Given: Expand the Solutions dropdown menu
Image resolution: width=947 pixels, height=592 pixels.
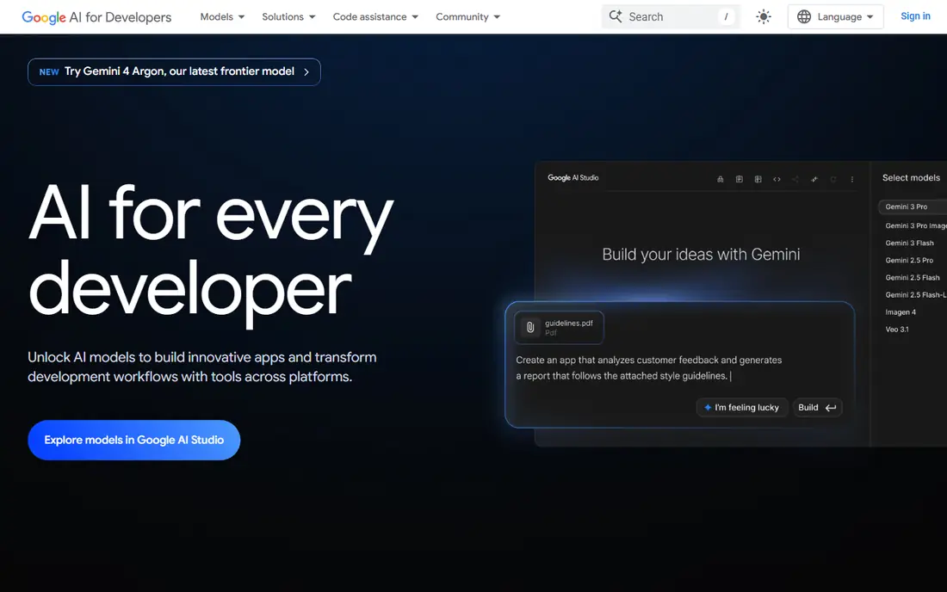Looking at the screenshot, I should (288, 17).
